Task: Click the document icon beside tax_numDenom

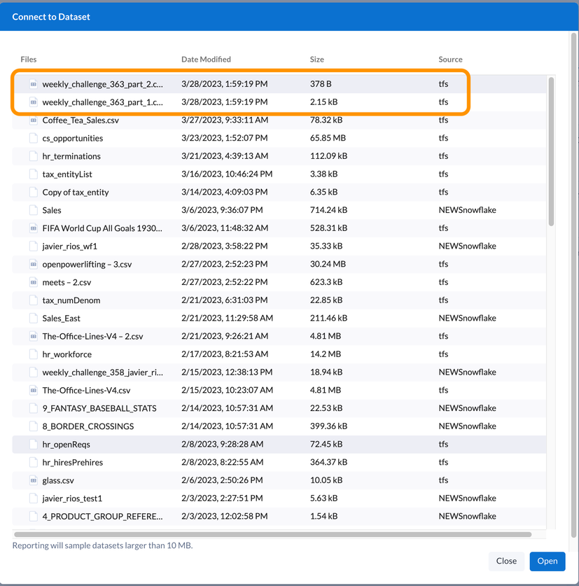Action: click(34, 300)
